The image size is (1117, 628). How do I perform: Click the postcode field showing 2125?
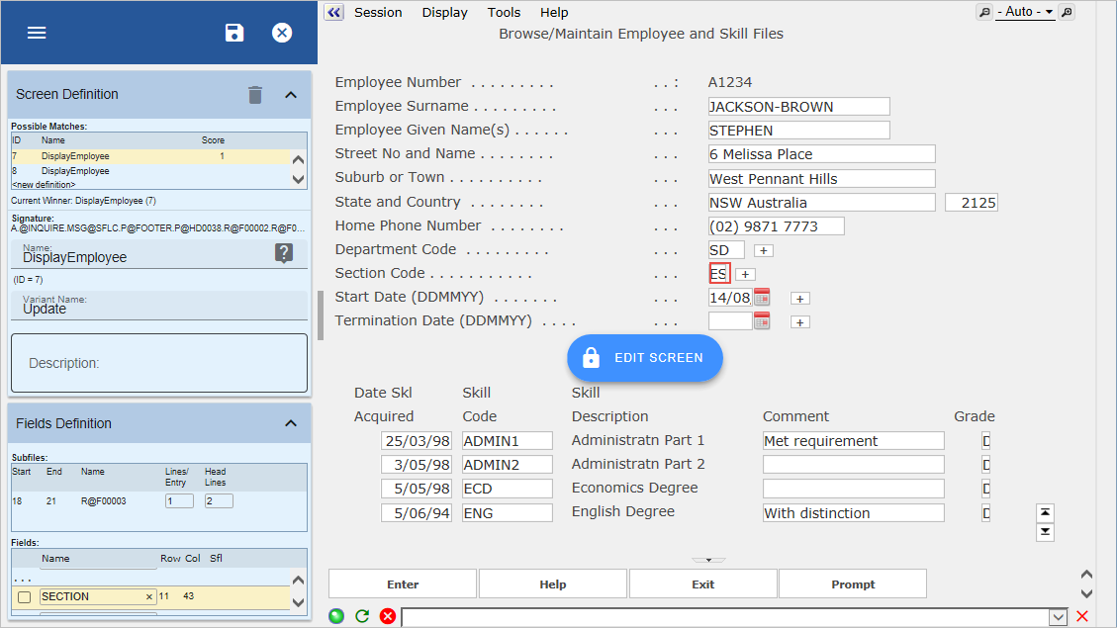click(x=971, y=203)
